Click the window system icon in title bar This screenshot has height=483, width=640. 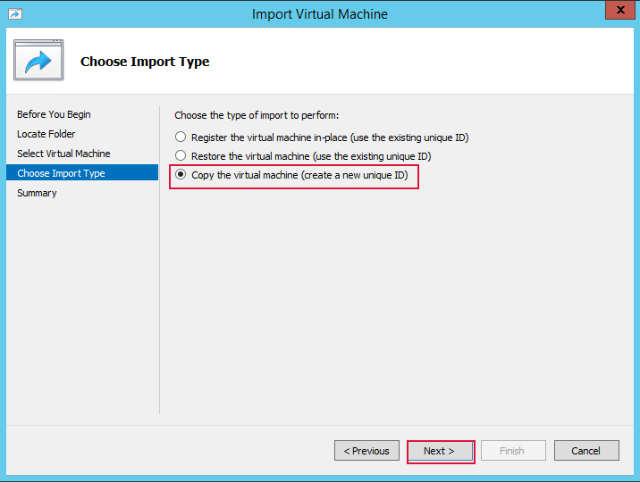15,13
